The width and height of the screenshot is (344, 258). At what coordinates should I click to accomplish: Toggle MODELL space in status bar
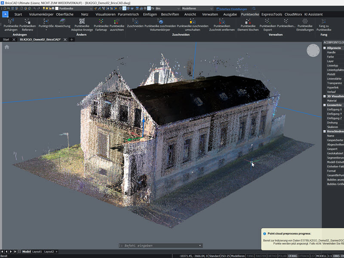click(x=321, y=256)
